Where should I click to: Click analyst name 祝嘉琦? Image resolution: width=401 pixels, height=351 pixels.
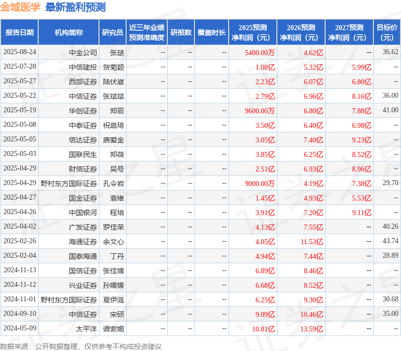113,125
